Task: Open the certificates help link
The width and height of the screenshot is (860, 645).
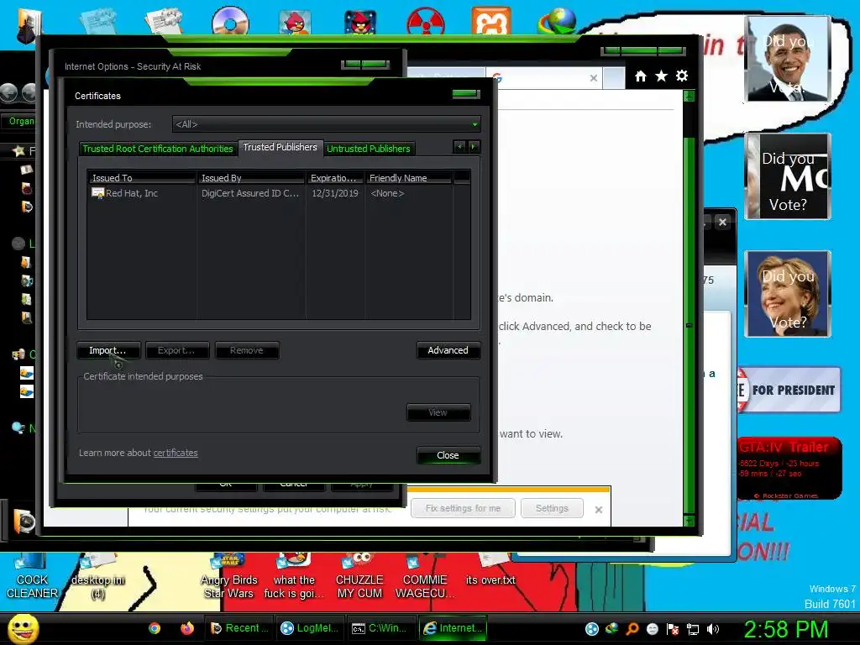Action: [176, 453]
